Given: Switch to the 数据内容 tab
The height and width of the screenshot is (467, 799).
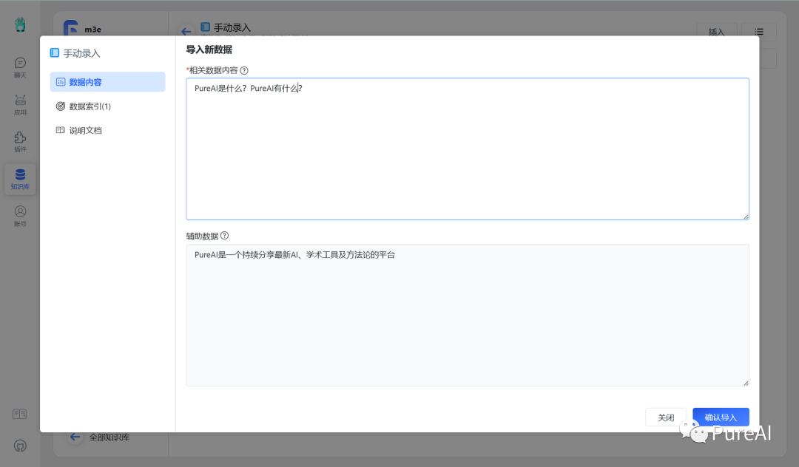Looking at the screenshot, I should (x=107, y=82).
